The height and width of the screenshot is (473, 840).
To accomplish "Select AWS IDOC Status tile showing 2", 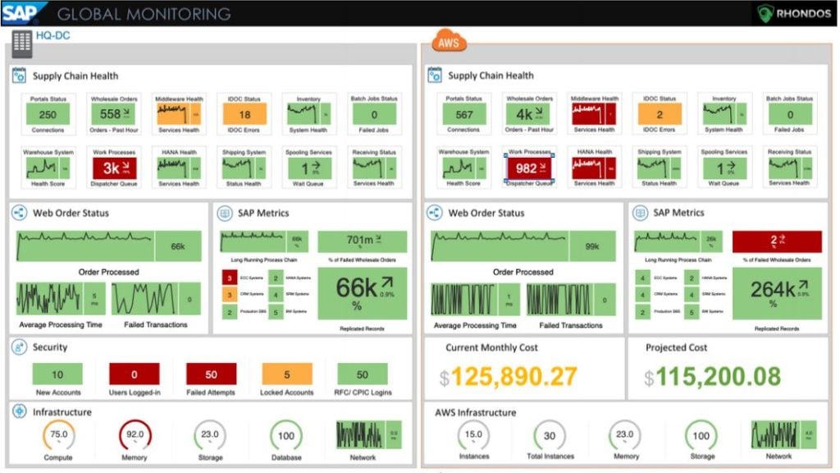I will point(660,114).
